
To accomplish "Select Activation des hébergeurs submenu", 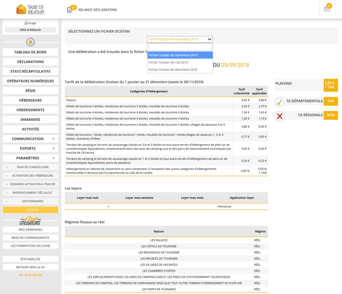I will 30,176.
